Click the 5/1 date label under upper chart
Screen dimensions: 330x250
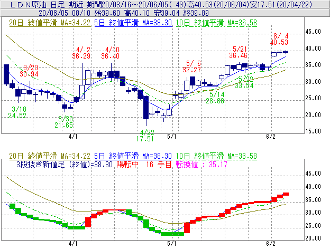172,137
